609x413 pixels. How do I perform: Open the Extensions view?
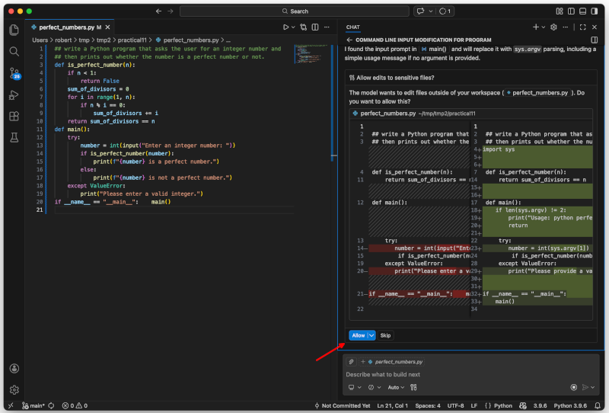14,116
